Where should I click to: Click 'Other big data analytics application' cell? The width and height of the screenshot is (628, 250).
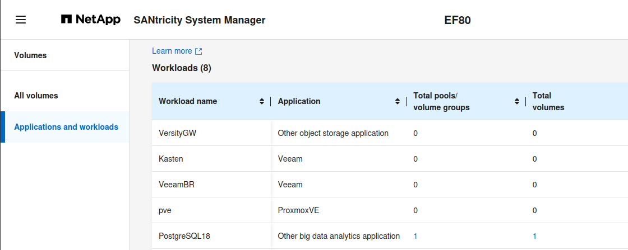339,236
